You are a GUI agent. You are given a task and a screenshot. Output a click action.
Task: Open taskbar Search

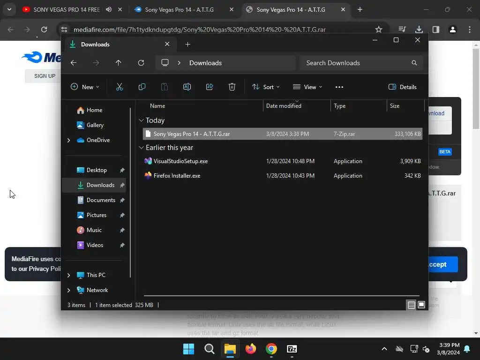click(x=210, y=349)
